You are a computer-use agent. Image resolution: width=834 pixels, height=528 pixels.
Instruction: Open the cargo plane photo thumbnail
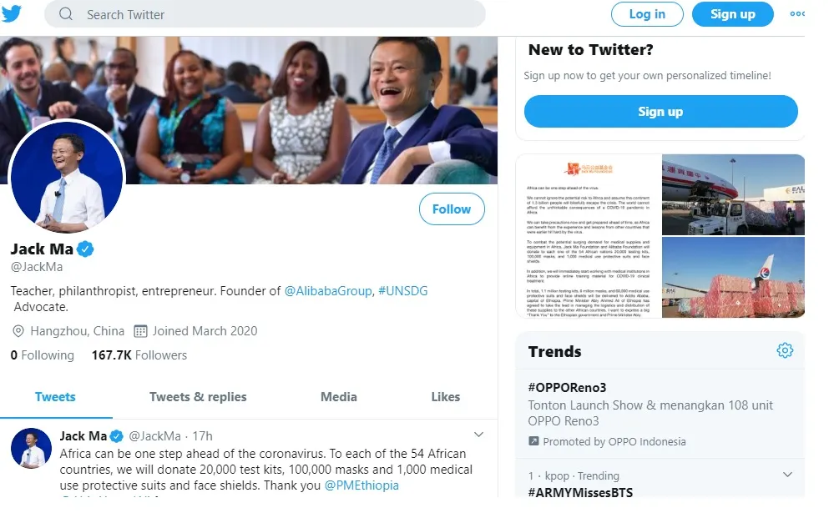[733, 194]
